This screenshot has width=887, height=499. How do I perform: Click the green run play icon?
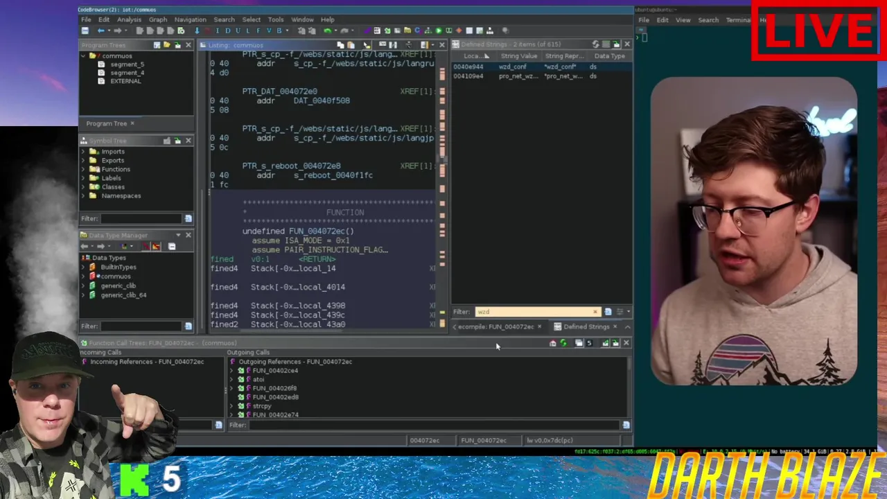click(x=439, y=30)
